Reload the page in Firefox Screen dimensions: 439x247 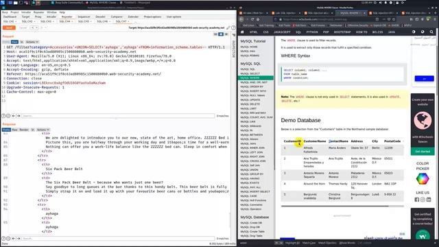(x=252, y=19)
